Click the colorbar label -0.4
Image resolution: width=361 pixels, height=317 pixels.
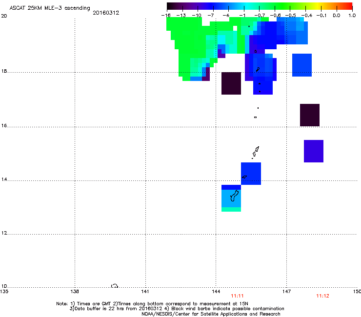pos(306,16)
